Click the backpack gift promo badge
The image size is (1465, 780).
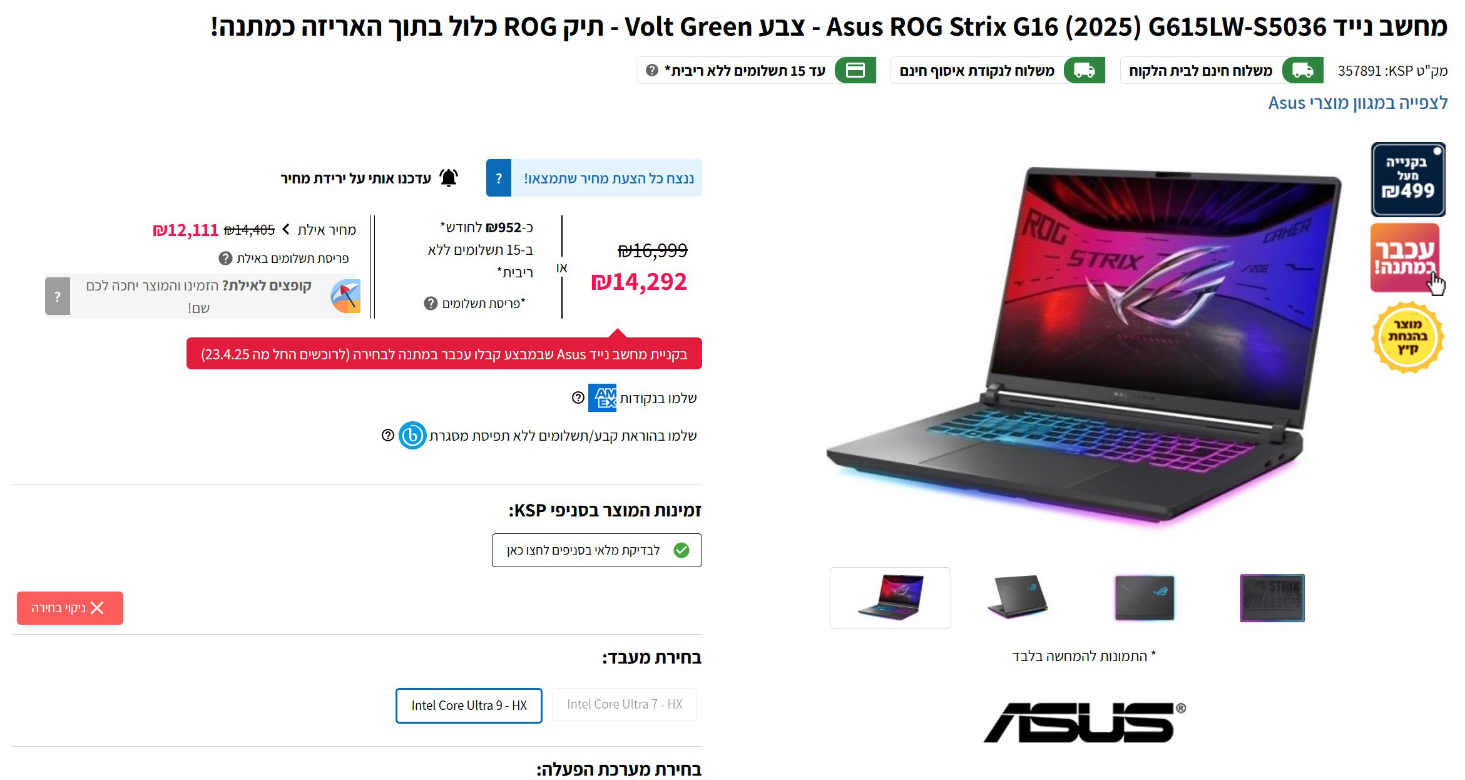click(x=1405, y=257)
